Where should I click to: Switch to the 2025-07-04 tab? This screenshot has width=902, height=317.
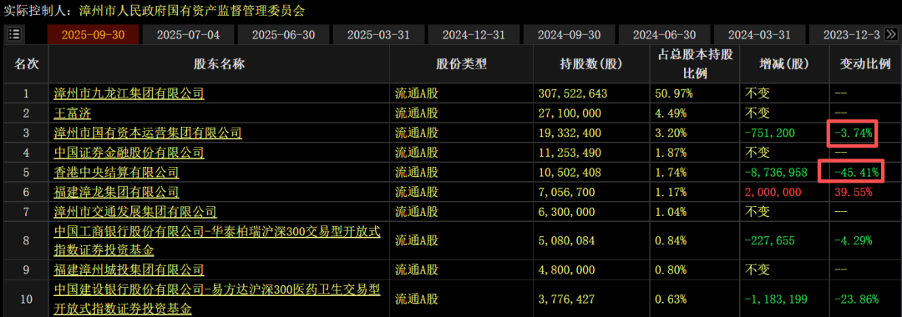click(x=188, y=34)
